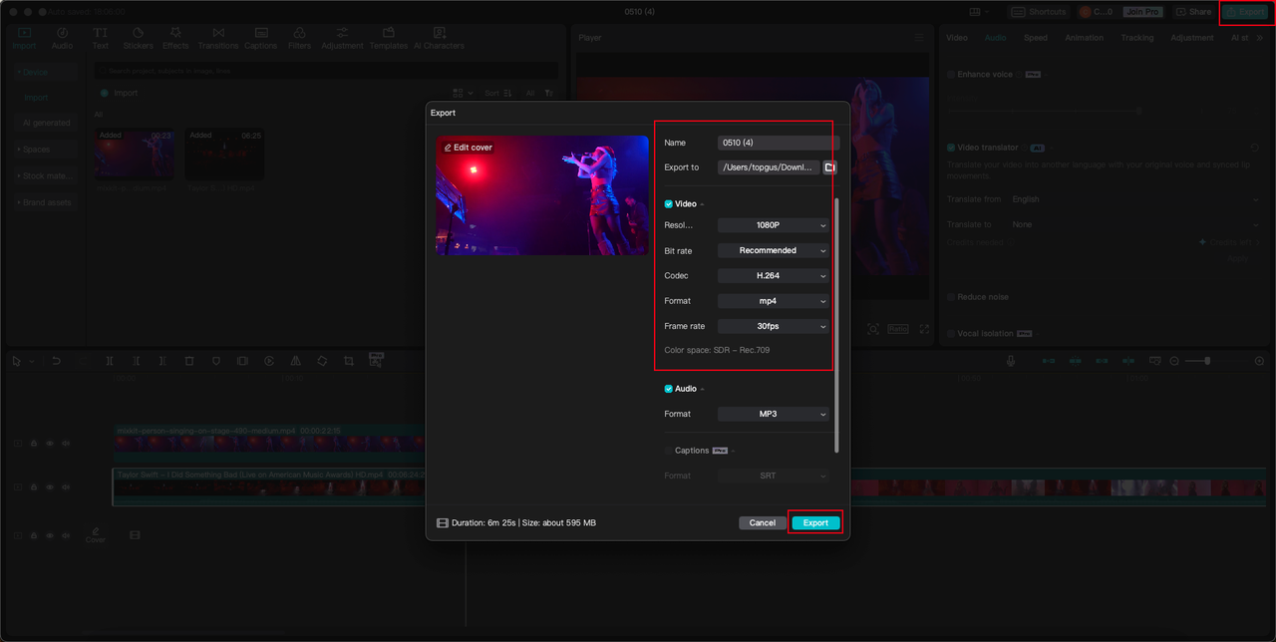Open the Adjustment tab in the top toolbar

(342, 39)
